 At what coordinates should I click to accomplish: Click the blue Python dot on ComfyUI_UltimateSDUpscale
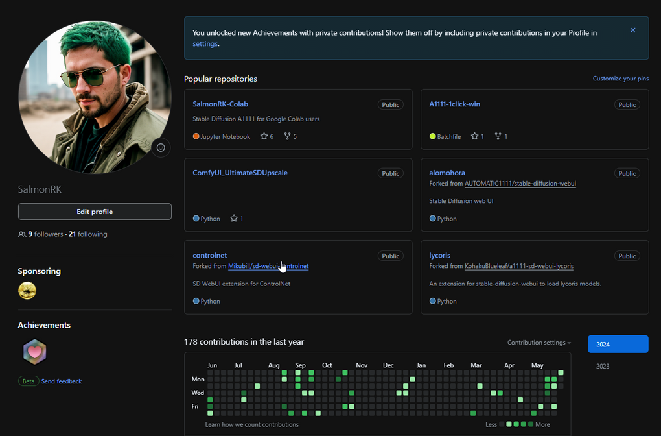tap(196, 218)
